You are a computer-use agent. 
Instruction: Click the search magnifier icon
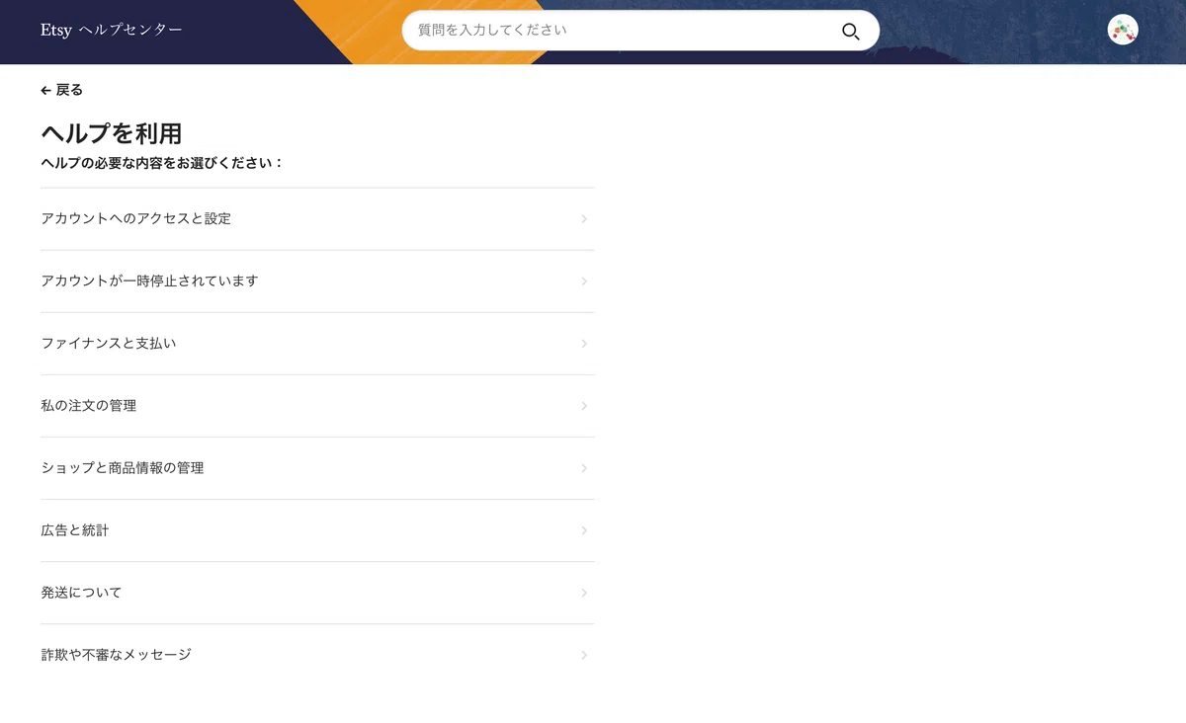tap(850, 32)
